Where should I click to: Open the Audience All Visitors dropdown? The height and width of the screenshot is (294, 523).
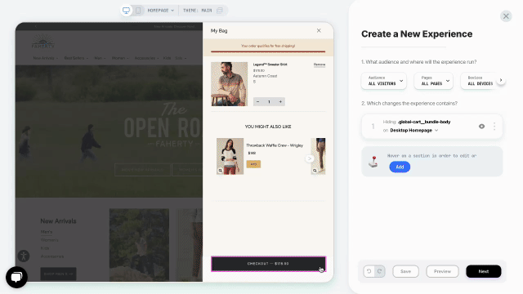pos(384,81)
